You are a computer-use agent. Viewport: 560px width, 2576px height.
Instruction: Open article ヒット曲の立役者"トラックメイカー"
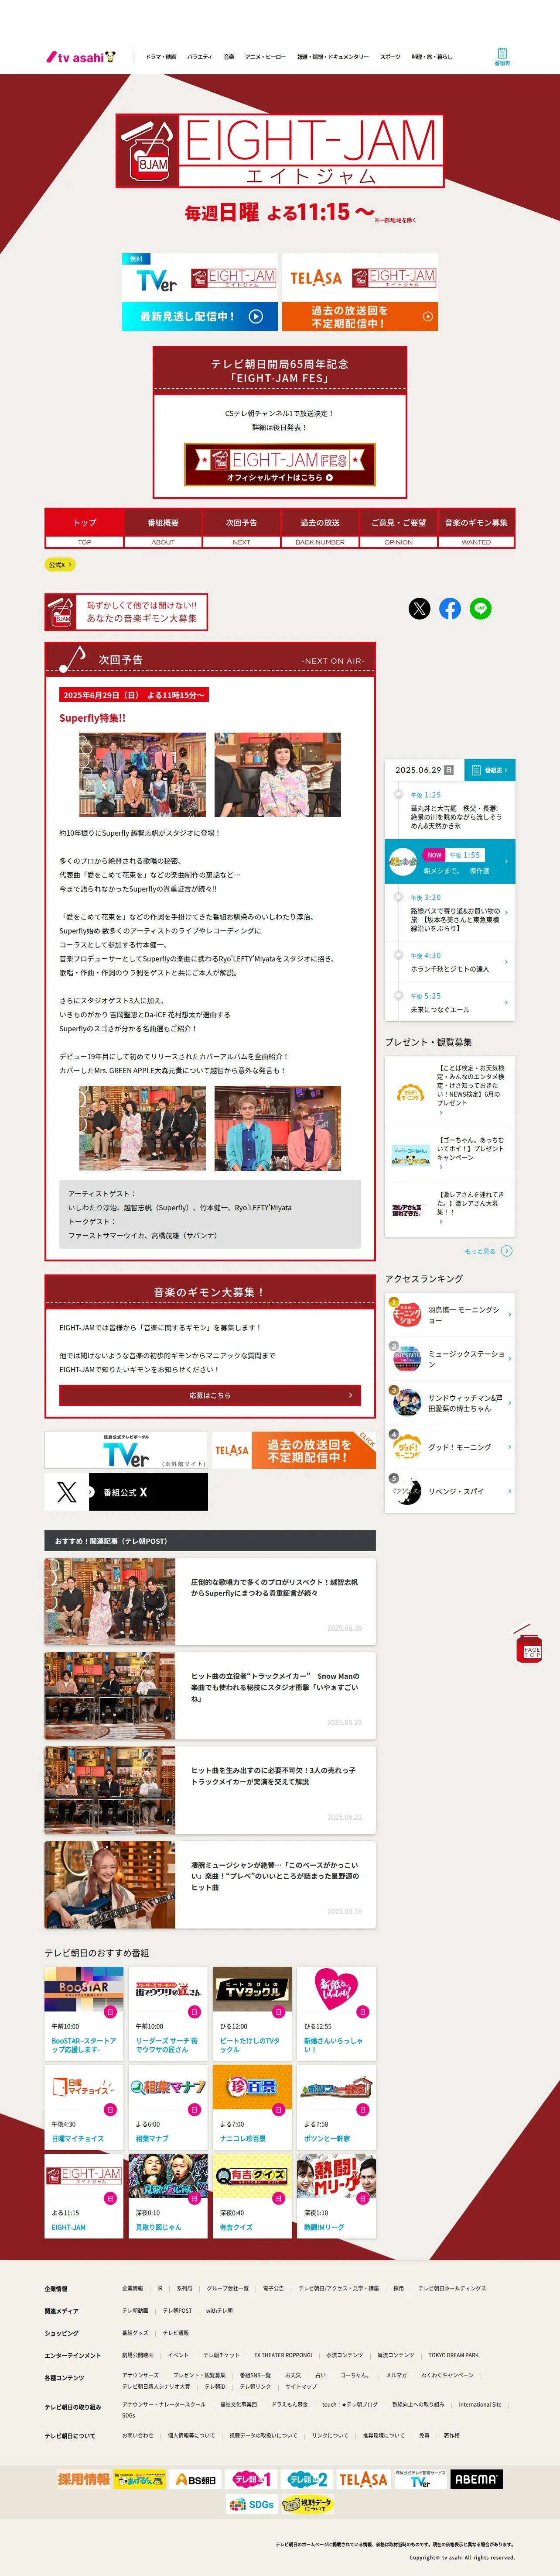210,1696
